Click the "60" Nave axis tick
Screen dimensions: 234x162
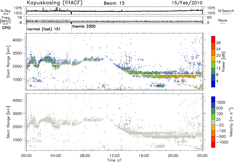[x=209, y=18]
